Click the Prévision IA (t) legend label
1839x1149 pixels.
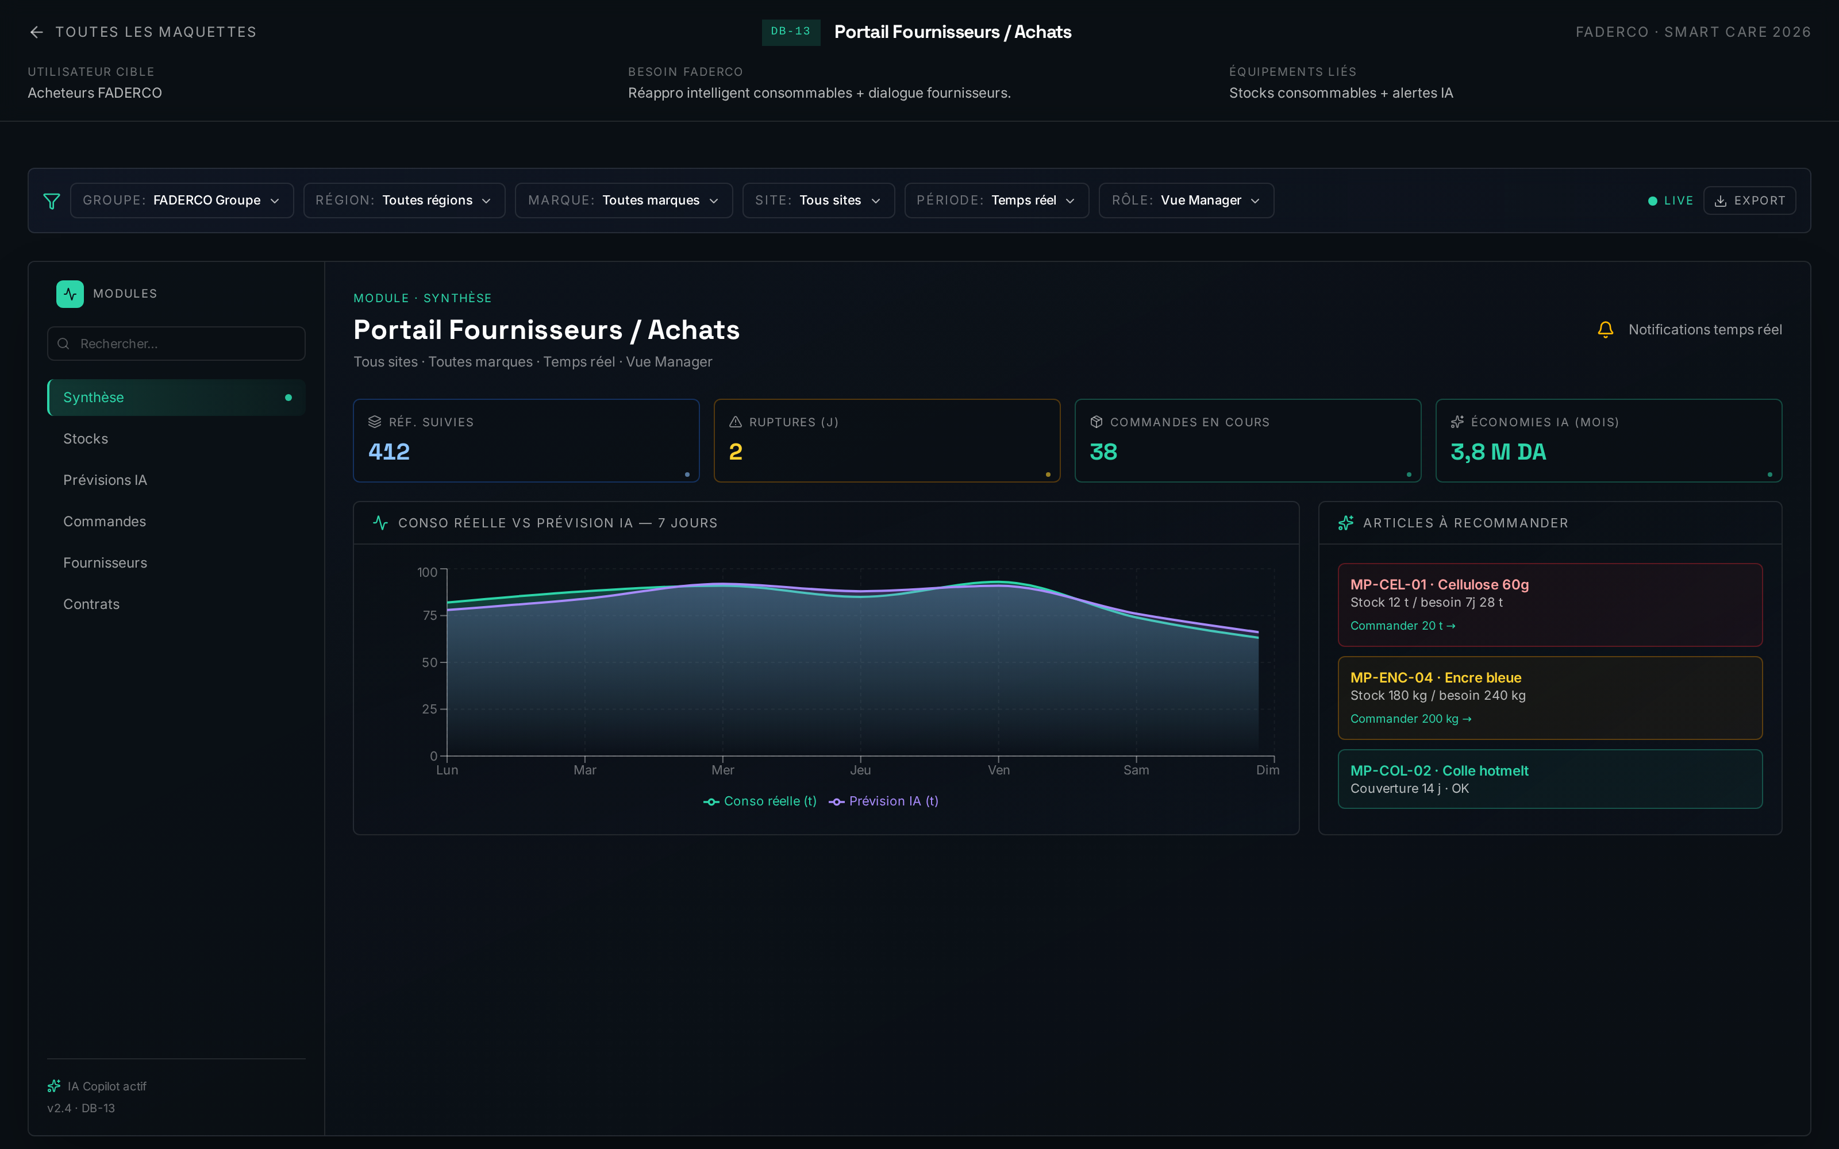pyautogui.click(x=894, y=802)
